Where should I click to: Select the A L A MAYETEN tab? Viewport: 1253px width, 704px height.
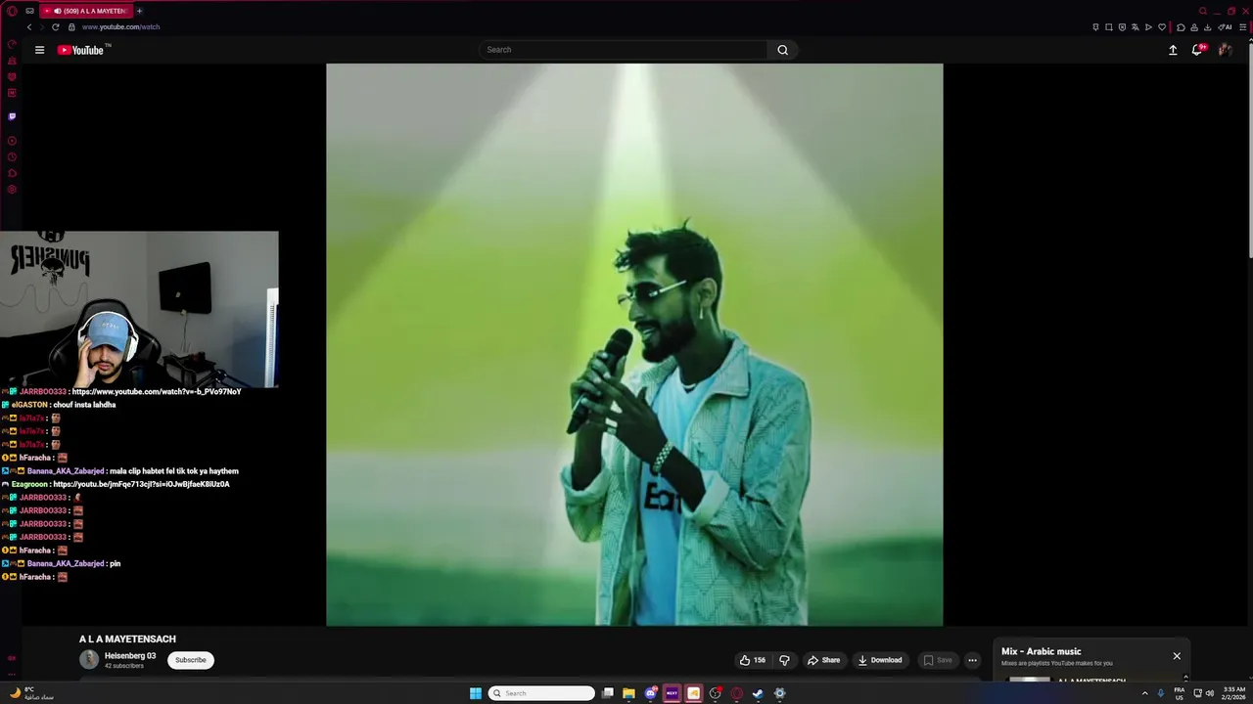86,11
